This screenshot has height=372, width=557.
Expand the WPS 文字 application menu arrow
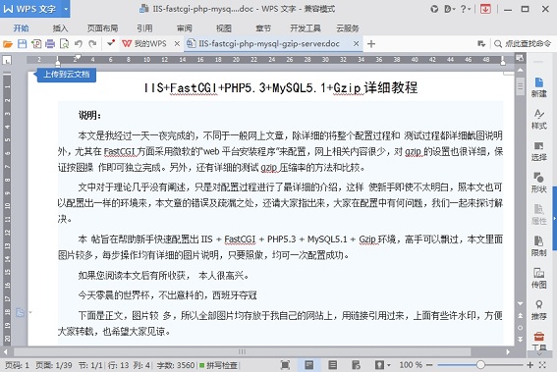[x=66, y=9]
